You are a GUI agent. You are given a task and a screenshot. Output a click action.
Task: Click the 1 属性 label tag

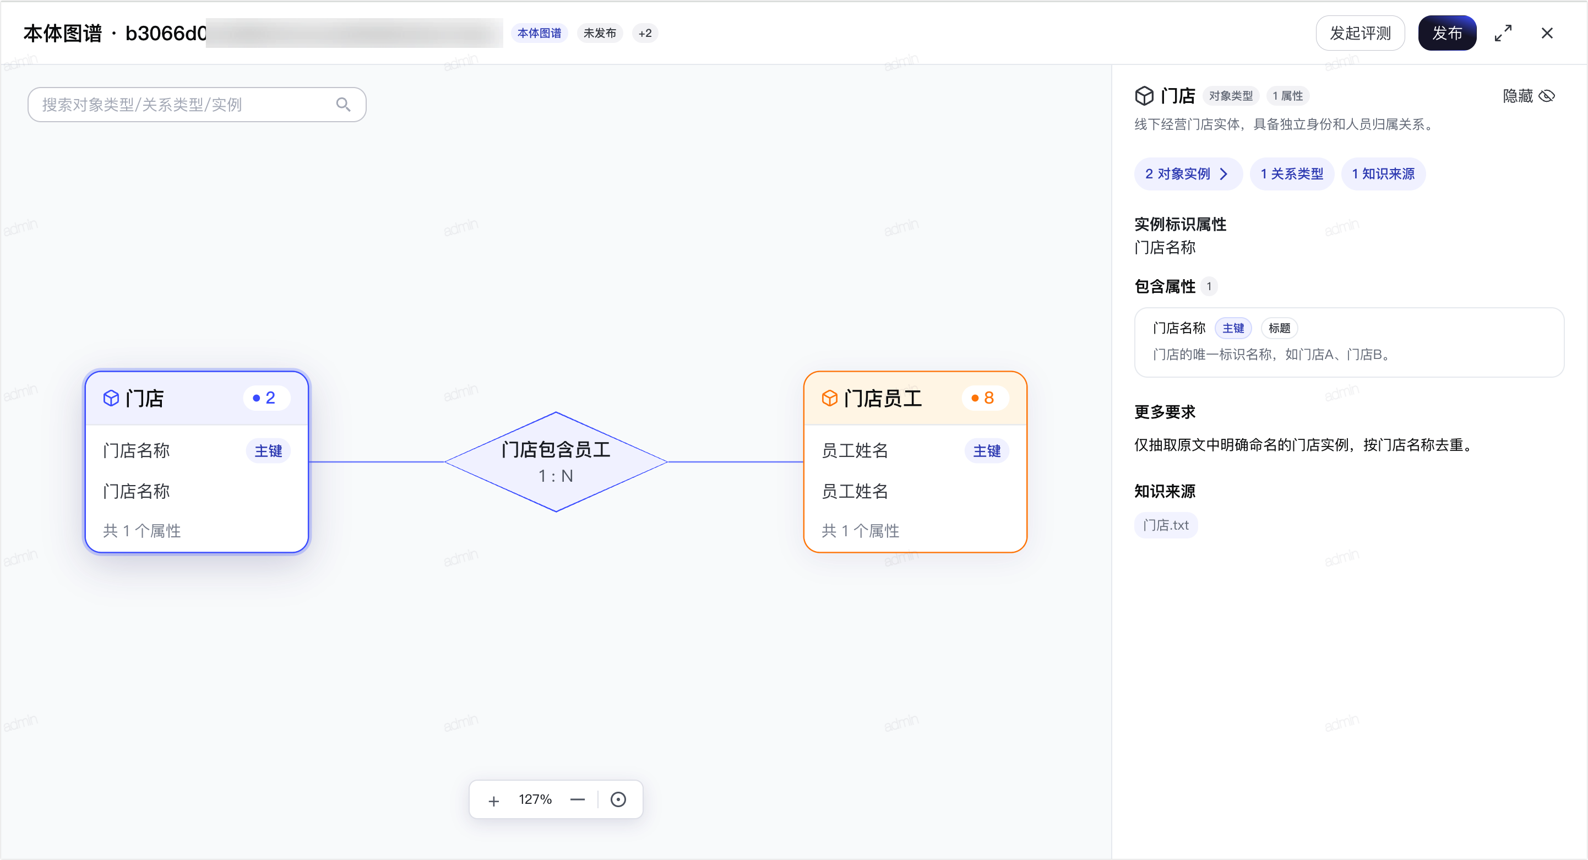point(1288,96)
